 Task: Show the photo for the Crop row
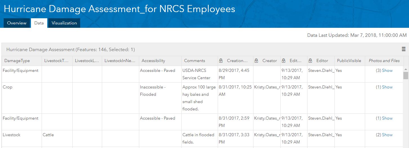pyautogui.click(x=387, y=87)
